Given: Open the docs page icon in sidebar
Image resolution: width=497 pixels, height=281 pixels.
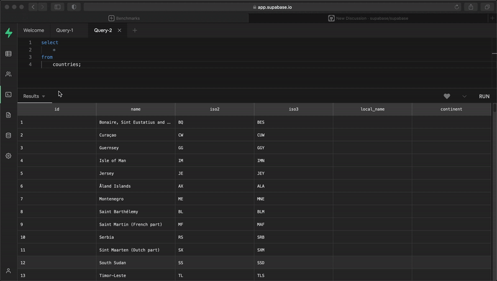Looking at the screenshot, I should tap(8, 115).
